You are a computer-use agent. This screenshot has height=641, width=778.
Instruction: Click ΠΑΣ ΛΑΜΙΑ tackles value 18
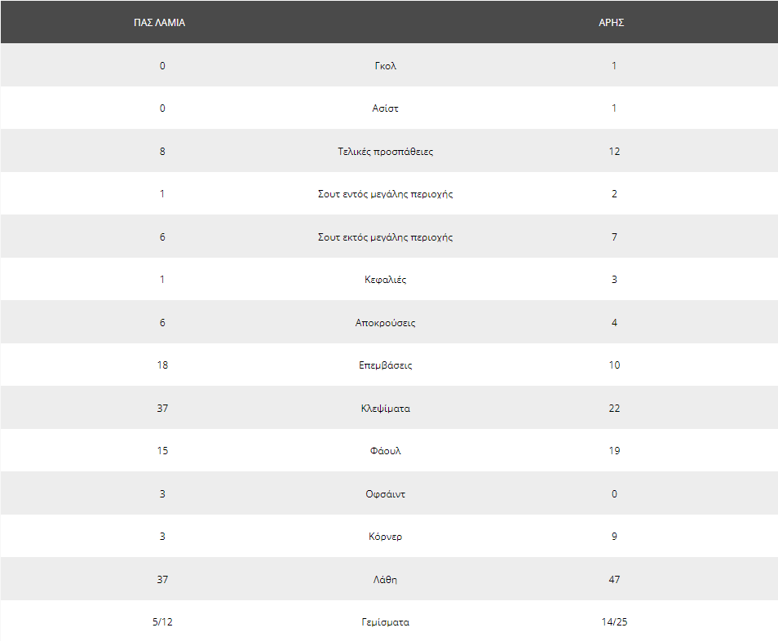pyautogui.click(x=162, y=365)
